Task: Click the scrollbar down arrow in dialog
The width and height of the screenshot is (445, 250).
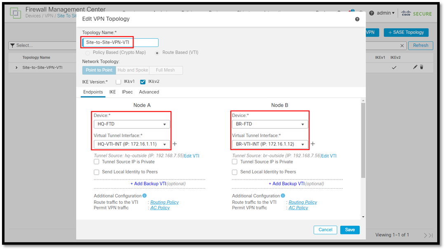Action: [363, 217]
